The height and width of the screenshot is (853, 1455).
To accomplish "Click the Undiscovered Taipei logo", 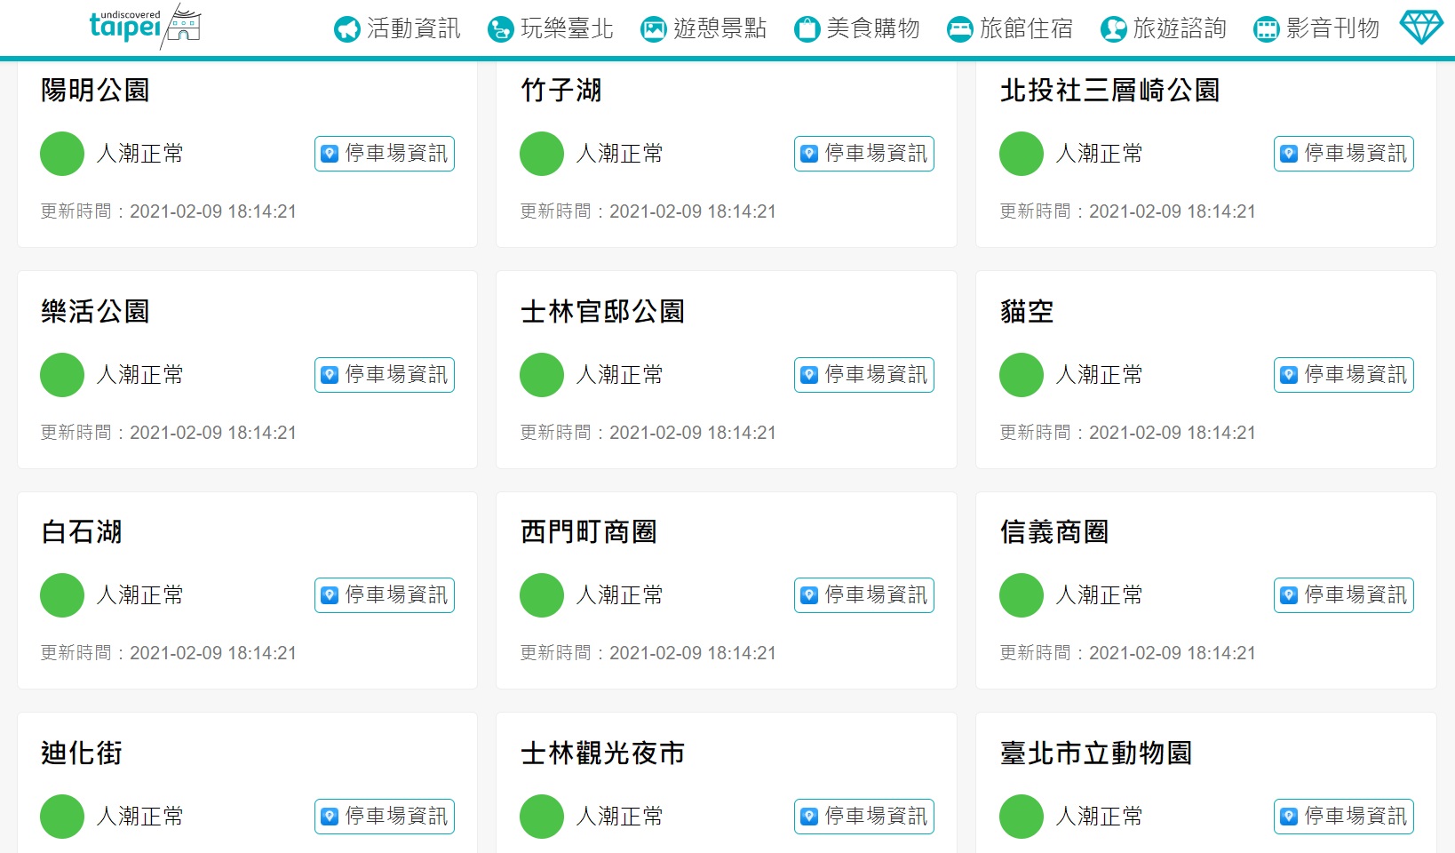I will tap(146, 26).
